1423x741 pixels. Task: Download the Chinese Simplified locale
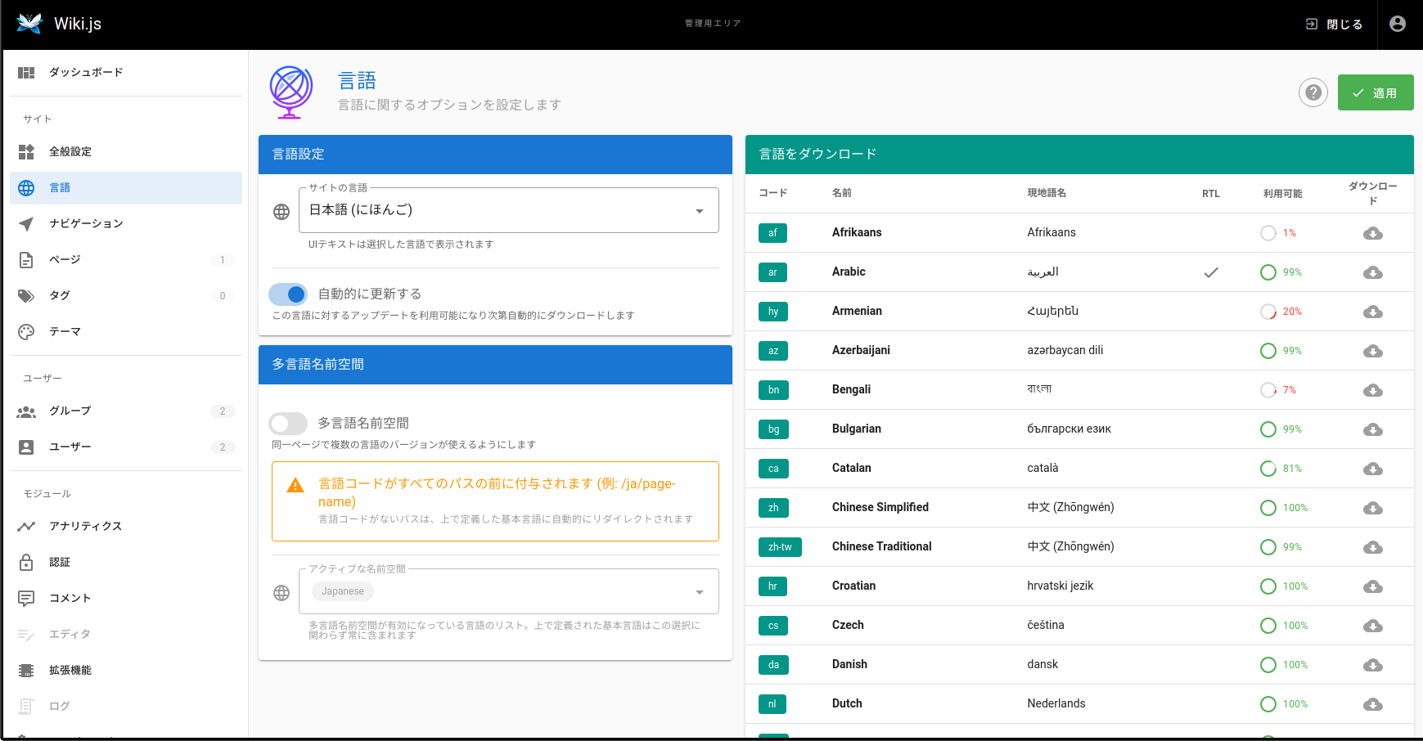click(x=1372, y=508)
